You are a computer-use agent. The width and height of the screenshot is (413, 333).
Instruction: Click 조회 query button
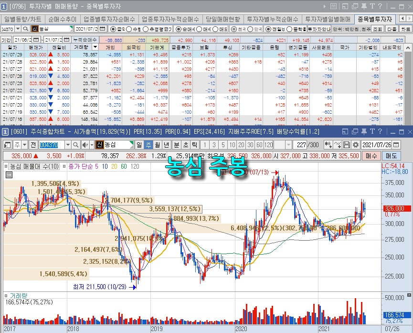point(378,29)
